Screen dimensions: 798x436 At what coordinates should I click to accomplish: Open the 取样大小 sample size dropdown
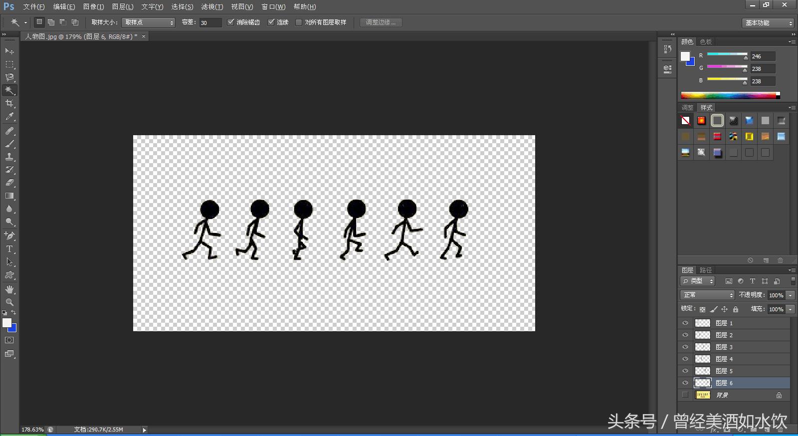pos(149,22)
